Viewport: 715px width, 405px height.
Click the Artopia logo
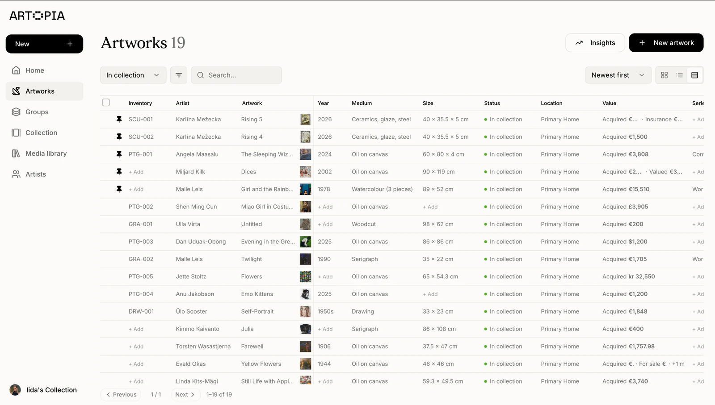coord(37,16)
